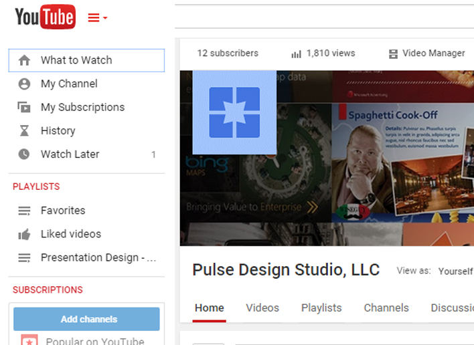Click the Watch Later count 1
Image resolution: width=474 pixels, height=345 pixels.
pyautogui.click(x=153, y=154)
